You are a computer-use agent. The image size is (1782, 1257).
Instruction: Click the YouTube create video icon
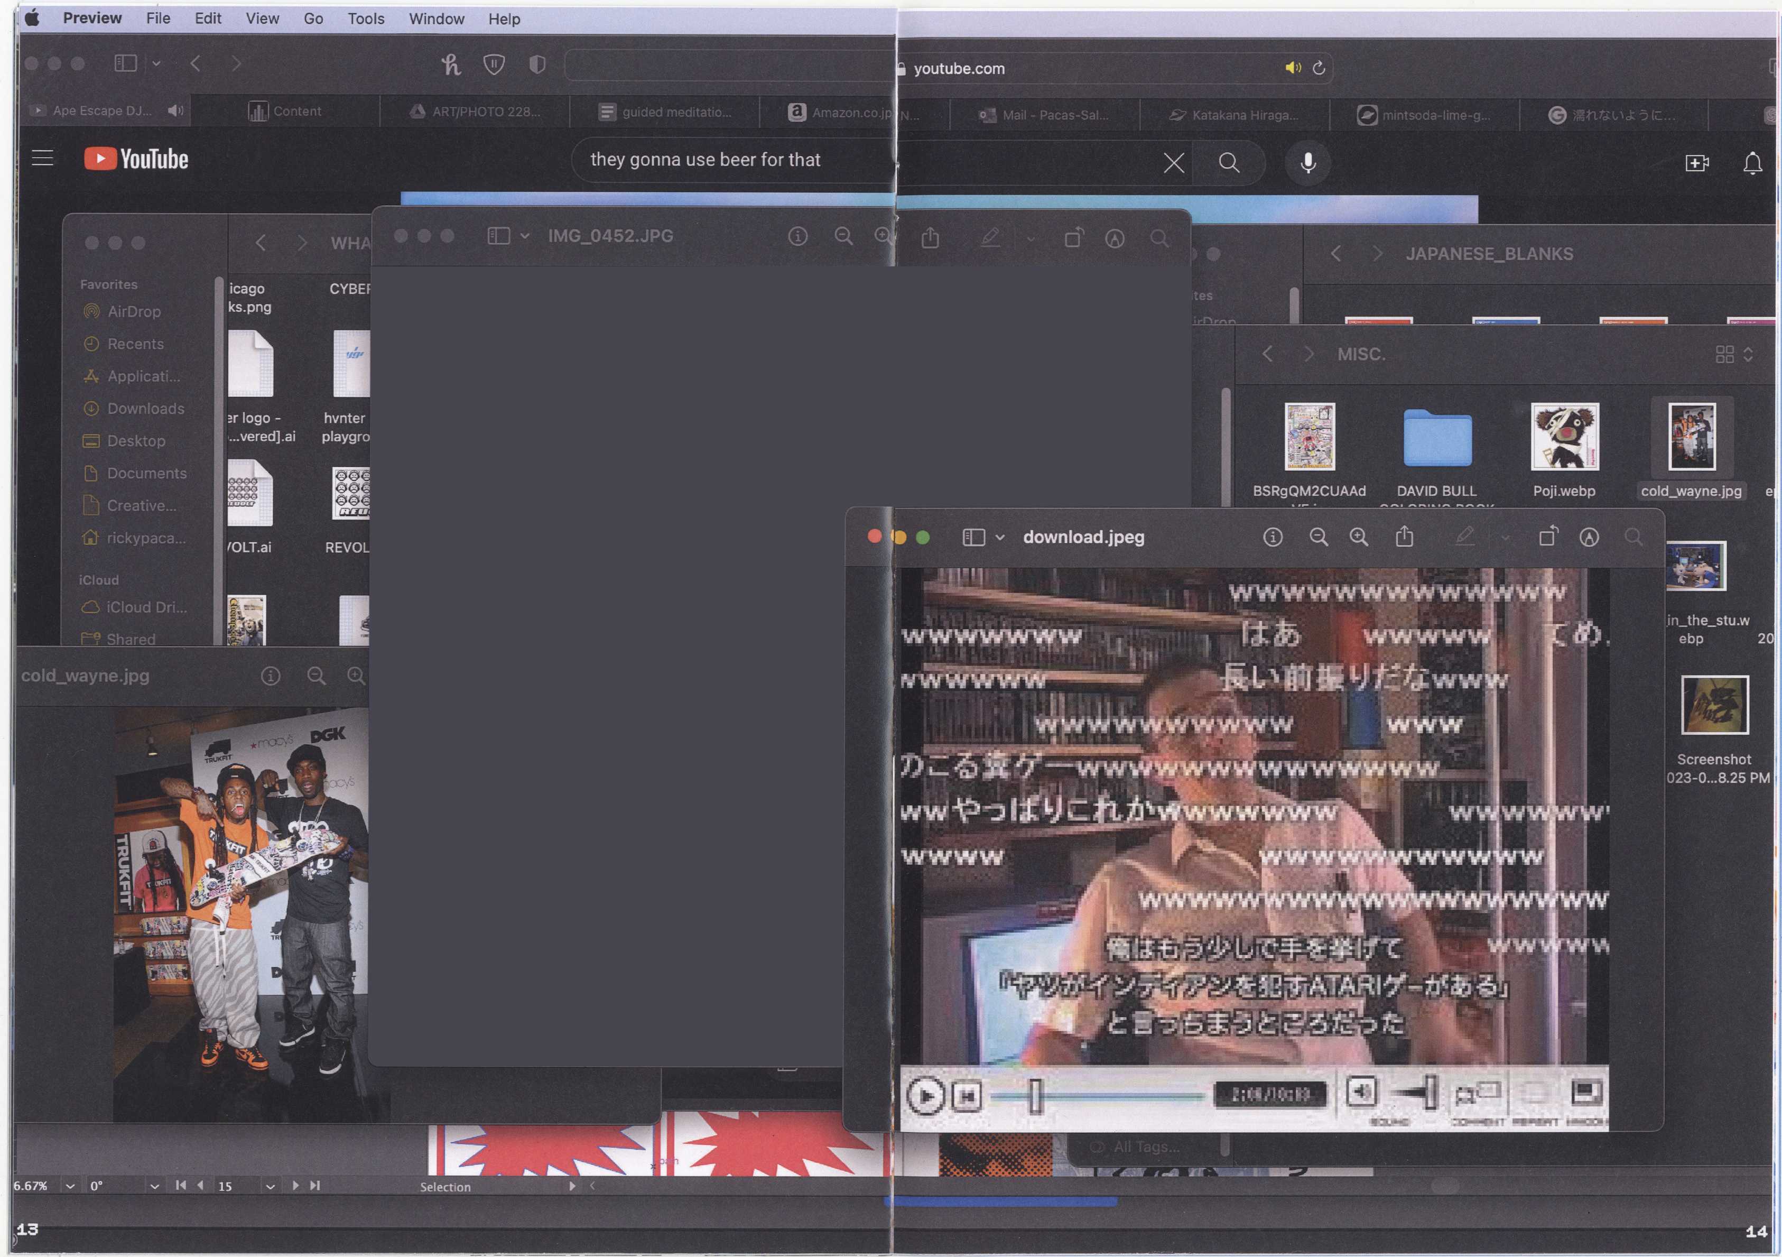point(1696,163)
